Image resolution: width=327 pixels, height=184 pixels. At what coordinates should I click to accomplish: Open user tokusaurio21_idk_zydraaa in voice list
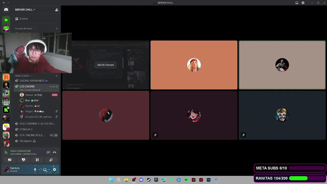tap(38, 117)
